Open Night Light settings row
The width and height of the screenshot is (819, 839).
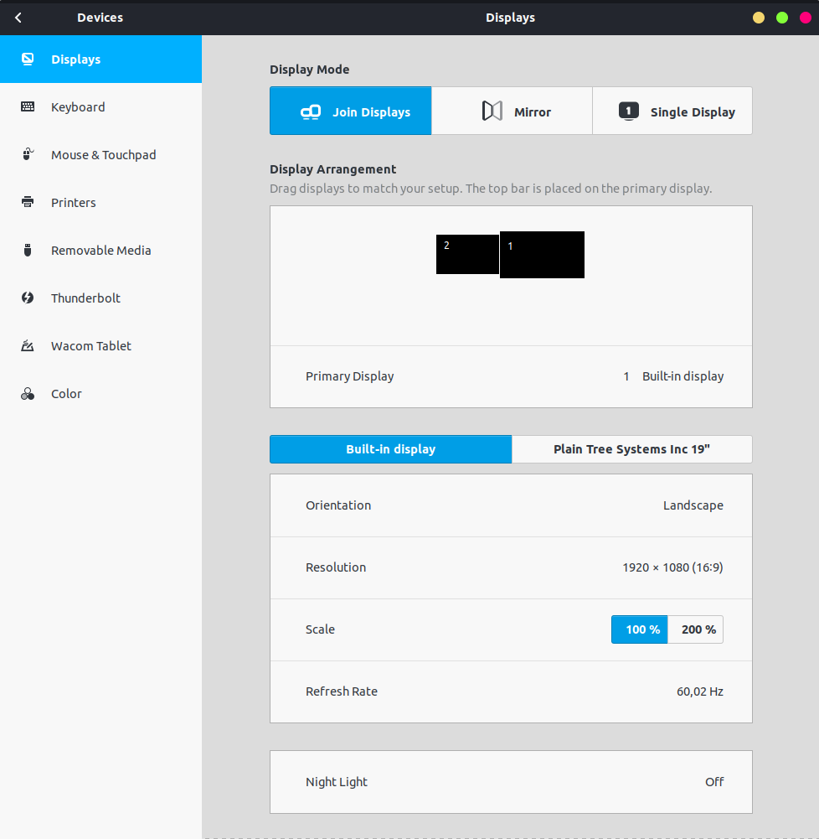[511, 782]
